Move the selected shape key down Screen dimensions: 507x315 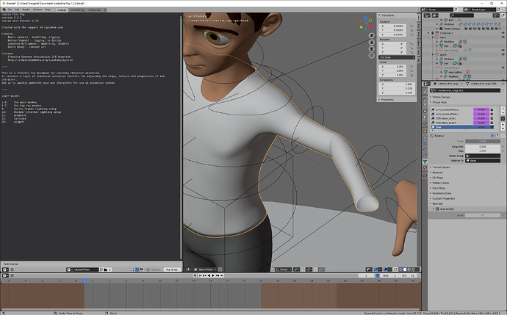tap(503, 128)
